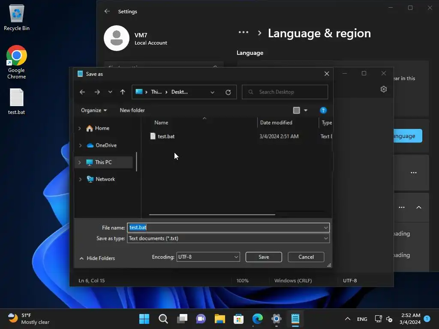Viewport: 439px width, 329px height.
Task: Cancel the Save as dialog
Action: [x=306, y=257]
